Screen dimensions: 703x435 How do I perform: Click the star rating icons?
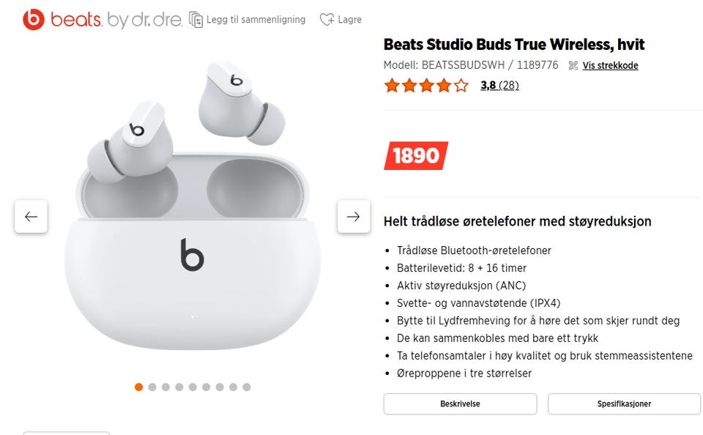click(x=426, y=85)
